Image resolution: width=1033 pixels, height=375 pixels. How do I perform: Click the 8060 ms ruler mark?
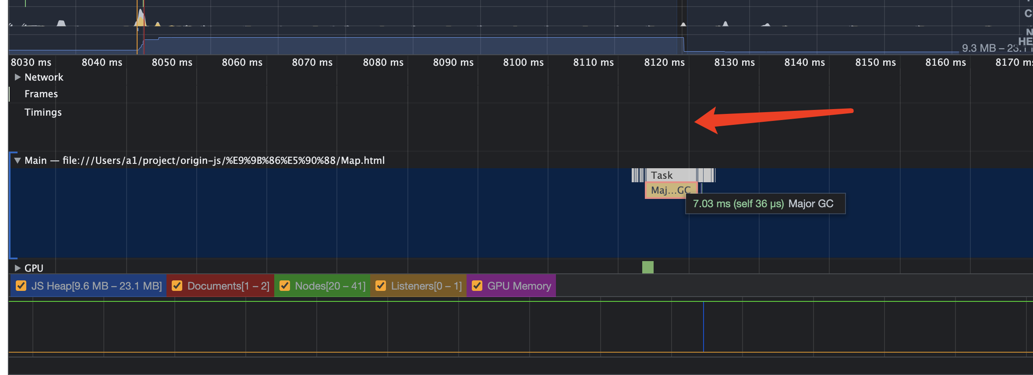tap(242, 62)
